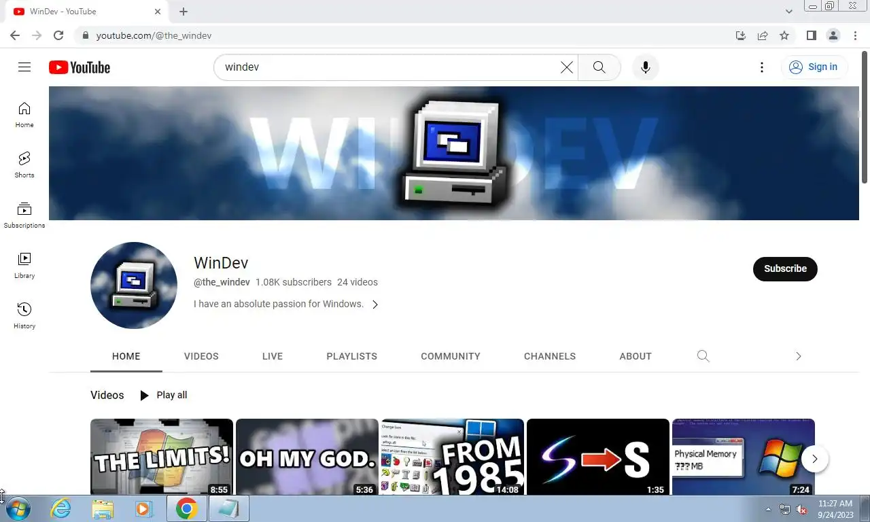Click the muted volume tray icon

[801, 509]
